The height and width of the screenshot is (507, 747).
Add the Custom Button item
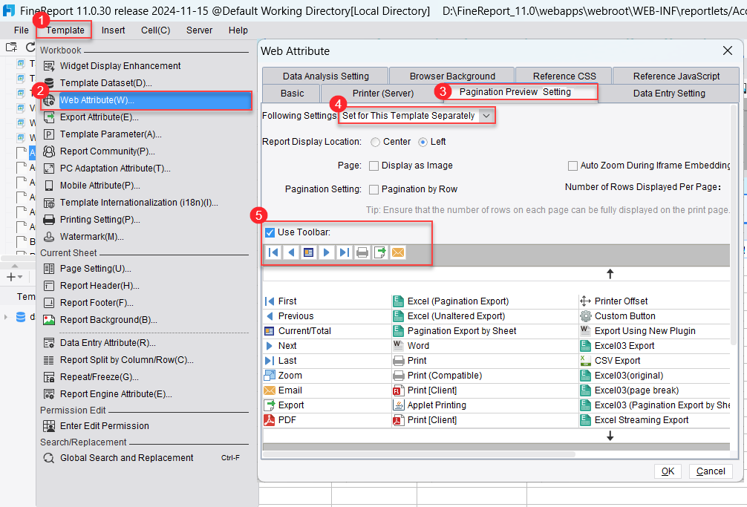pyautogui.click(x=617, y=316)
